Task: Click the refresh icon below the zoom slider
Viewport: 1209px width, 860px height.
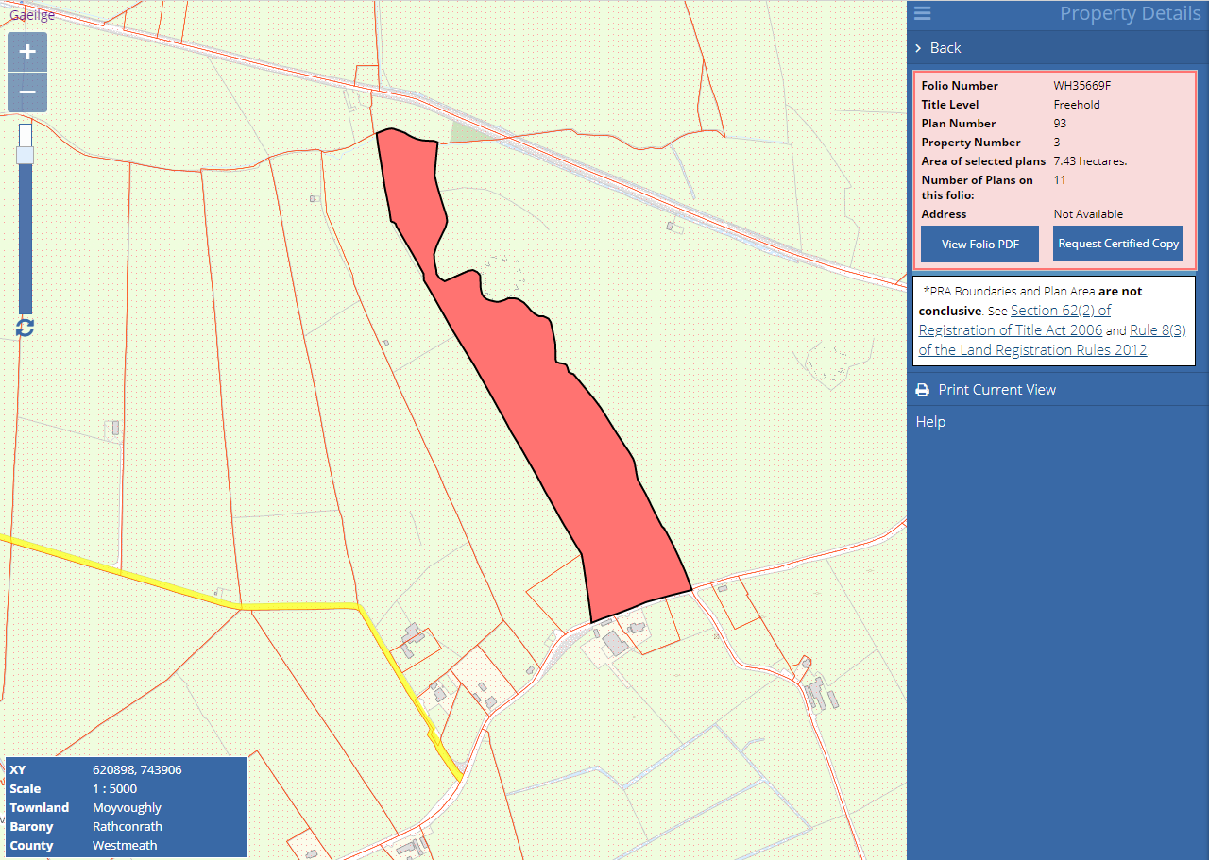Action: pos(26,328)
